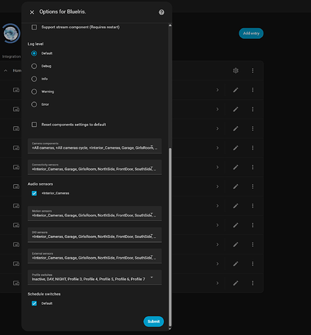
Task: Open the DIO sensors dropdown
Action: click(x=94, y=234)
